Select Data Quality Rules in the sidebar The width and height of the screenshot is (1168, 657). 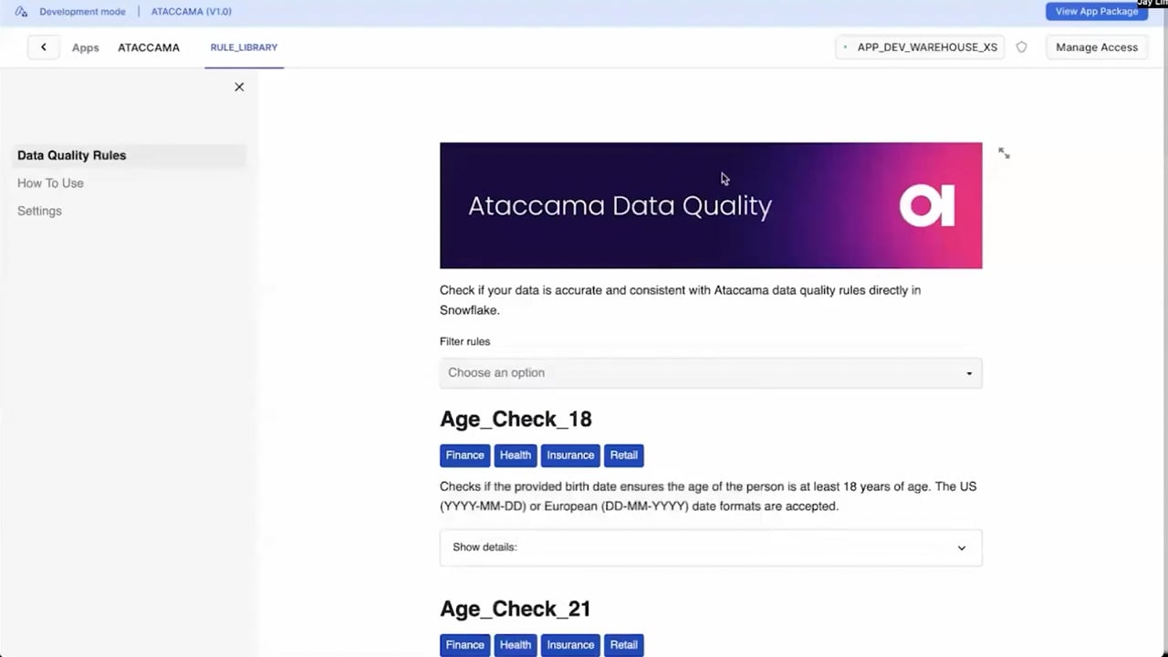click(71, 155)
